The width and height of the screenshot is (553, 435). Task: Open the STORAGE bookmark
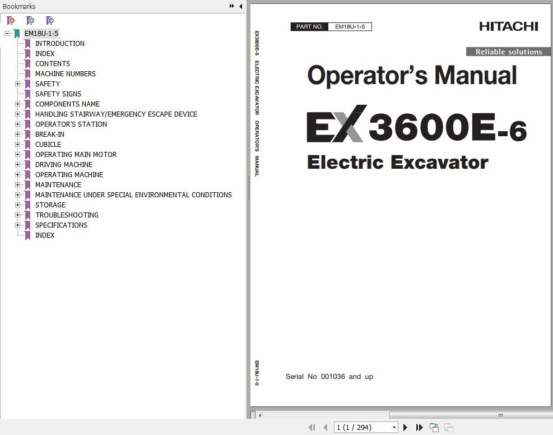50,205
